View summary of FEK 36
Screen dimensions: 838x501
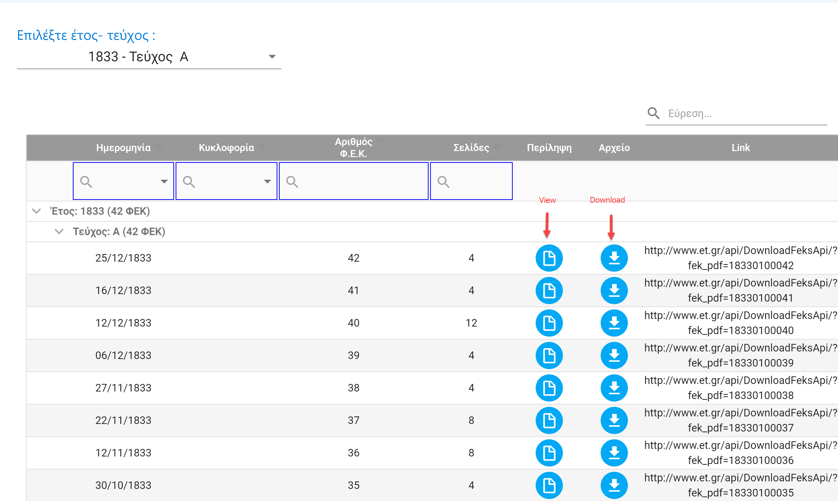549,452
